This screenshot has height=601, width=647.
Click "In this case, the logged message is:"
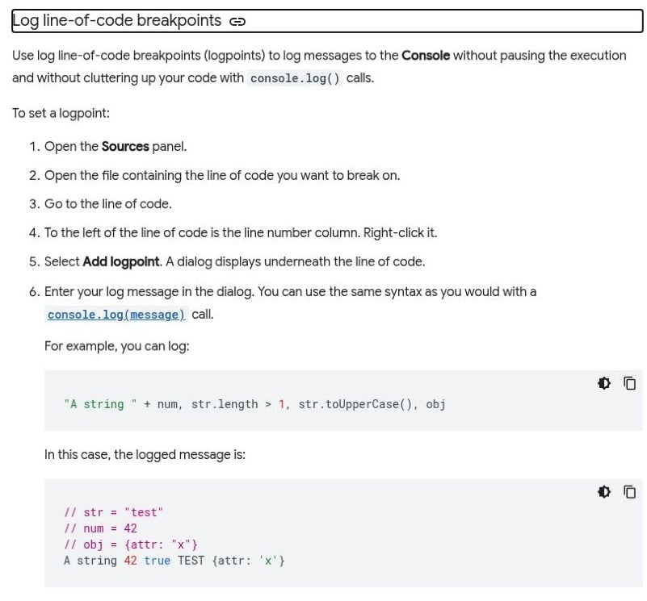point(145,454)
